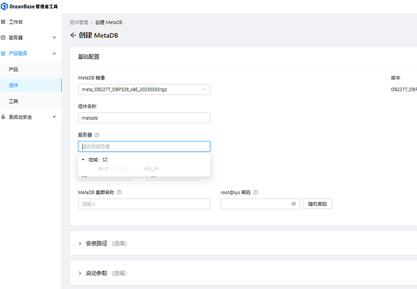Expand the 系统与安全 sidebar menu
The height and width of the screenshot is (289, 417).
point(31,117)
